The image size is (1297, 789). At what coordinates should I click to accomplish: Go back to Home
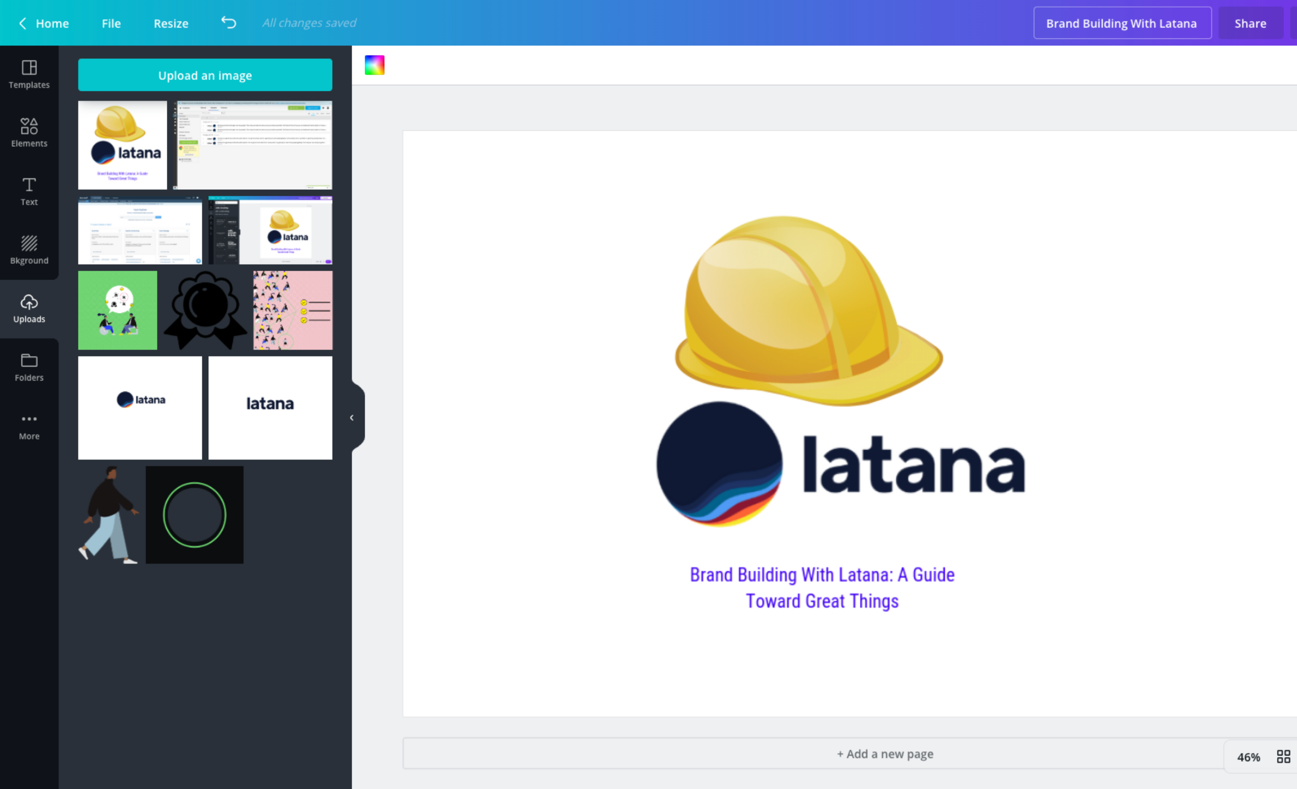[43, 23]
